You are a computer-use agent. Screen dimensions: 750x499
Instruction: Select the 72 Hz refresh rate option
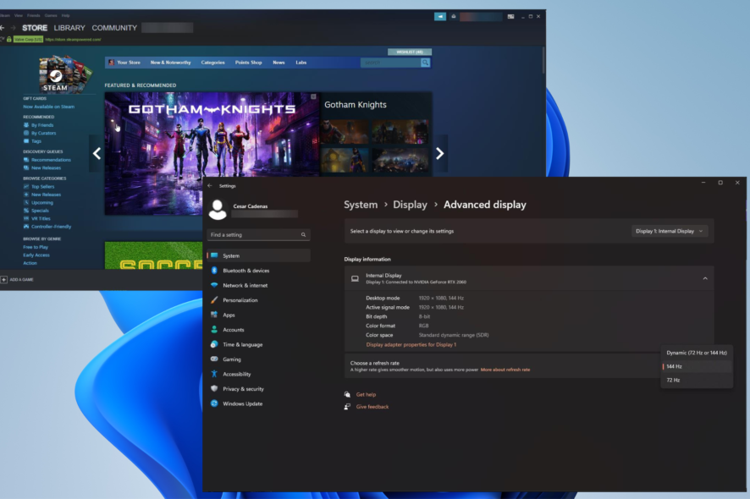[x=697, y=381]
